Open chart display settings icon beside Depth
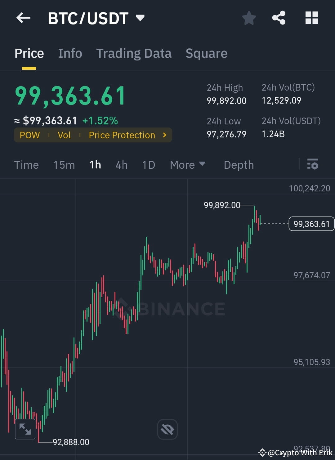Screen dimensions: 335x460 (313, 165)
